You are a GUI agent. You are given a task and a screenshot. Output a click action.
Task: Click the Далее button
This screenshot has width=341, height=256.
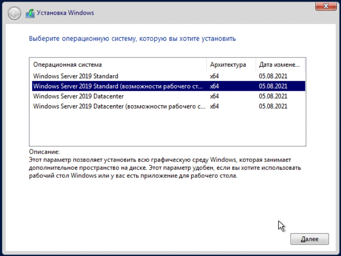click(x=310, y=239)
